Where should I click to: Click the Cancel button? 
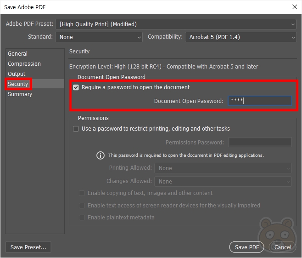point(283,247)
